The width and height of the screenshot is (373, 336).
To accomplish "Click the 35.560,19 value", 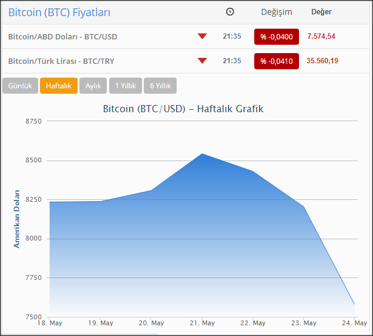I will (322, 61).
